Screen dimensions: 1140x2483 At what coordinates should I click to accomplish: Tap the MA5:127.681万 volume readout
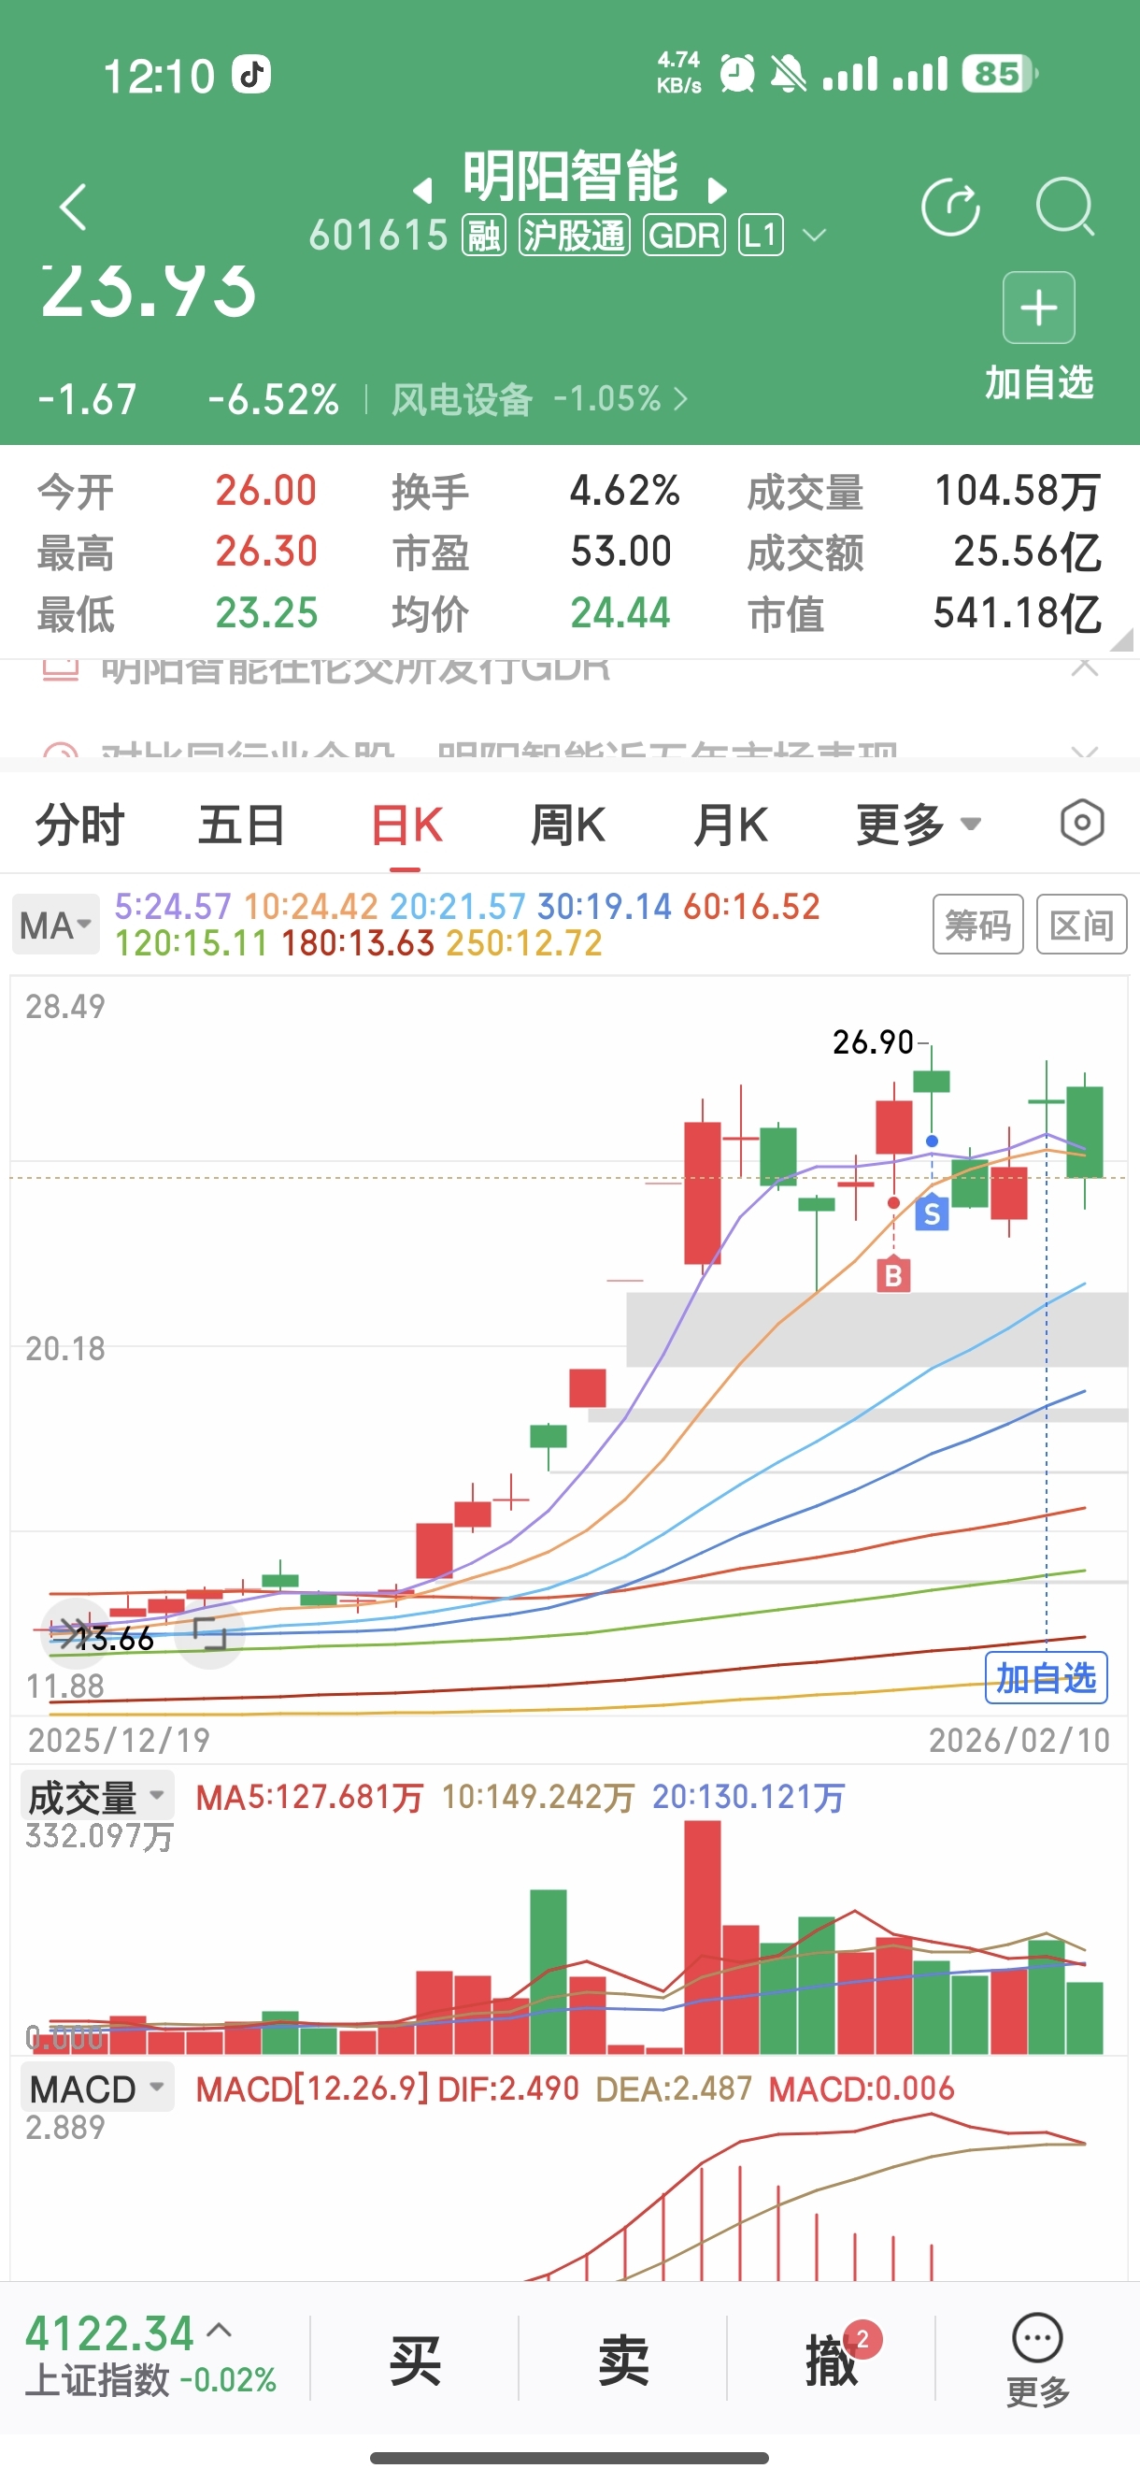[x=308, y=1797]
